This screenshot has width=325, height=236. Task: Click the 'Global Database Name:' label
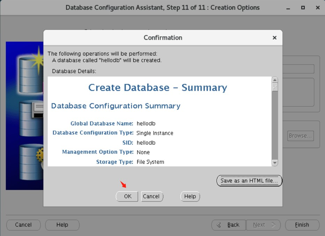(x=102, y=124)
